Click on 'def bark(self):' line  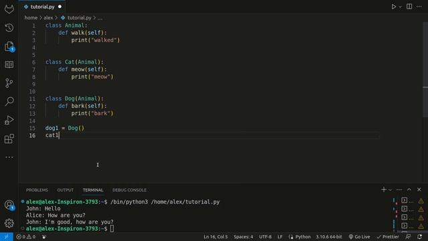pyautogui.click(x=82, y=106)
